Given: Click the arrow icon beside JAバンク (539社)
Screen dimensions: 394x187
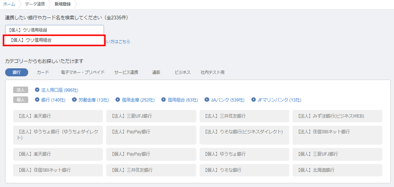Looking at the screenshot, I should [x=207, y=100].
